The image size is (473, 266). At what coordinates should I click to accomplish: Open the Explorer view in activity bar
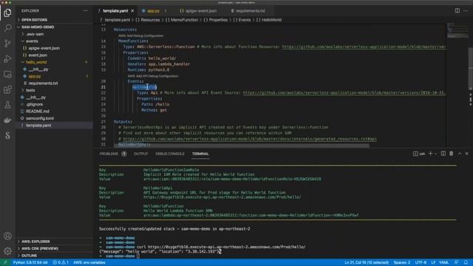(x=7, y=13)
